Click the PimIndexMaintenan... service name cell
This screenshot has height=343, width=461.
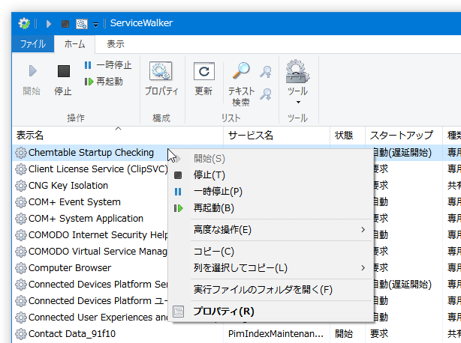coord(276,333)
